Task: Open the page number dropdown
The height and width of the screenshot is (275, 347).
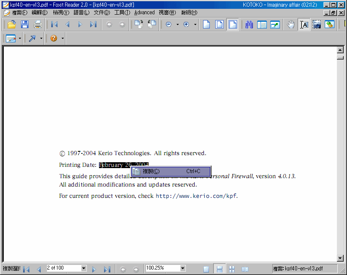Action: [x=83, y=268]
